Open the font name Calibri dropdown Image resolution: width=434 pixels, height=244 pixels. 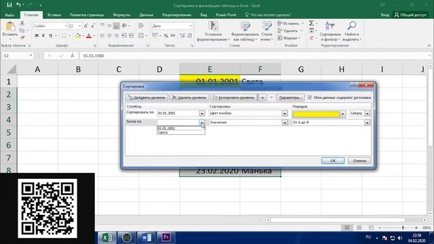66,26
